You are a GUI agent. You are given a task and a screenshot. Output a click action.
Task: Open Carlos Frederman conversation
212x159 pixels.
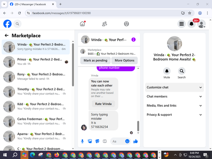tap(36, 121)
